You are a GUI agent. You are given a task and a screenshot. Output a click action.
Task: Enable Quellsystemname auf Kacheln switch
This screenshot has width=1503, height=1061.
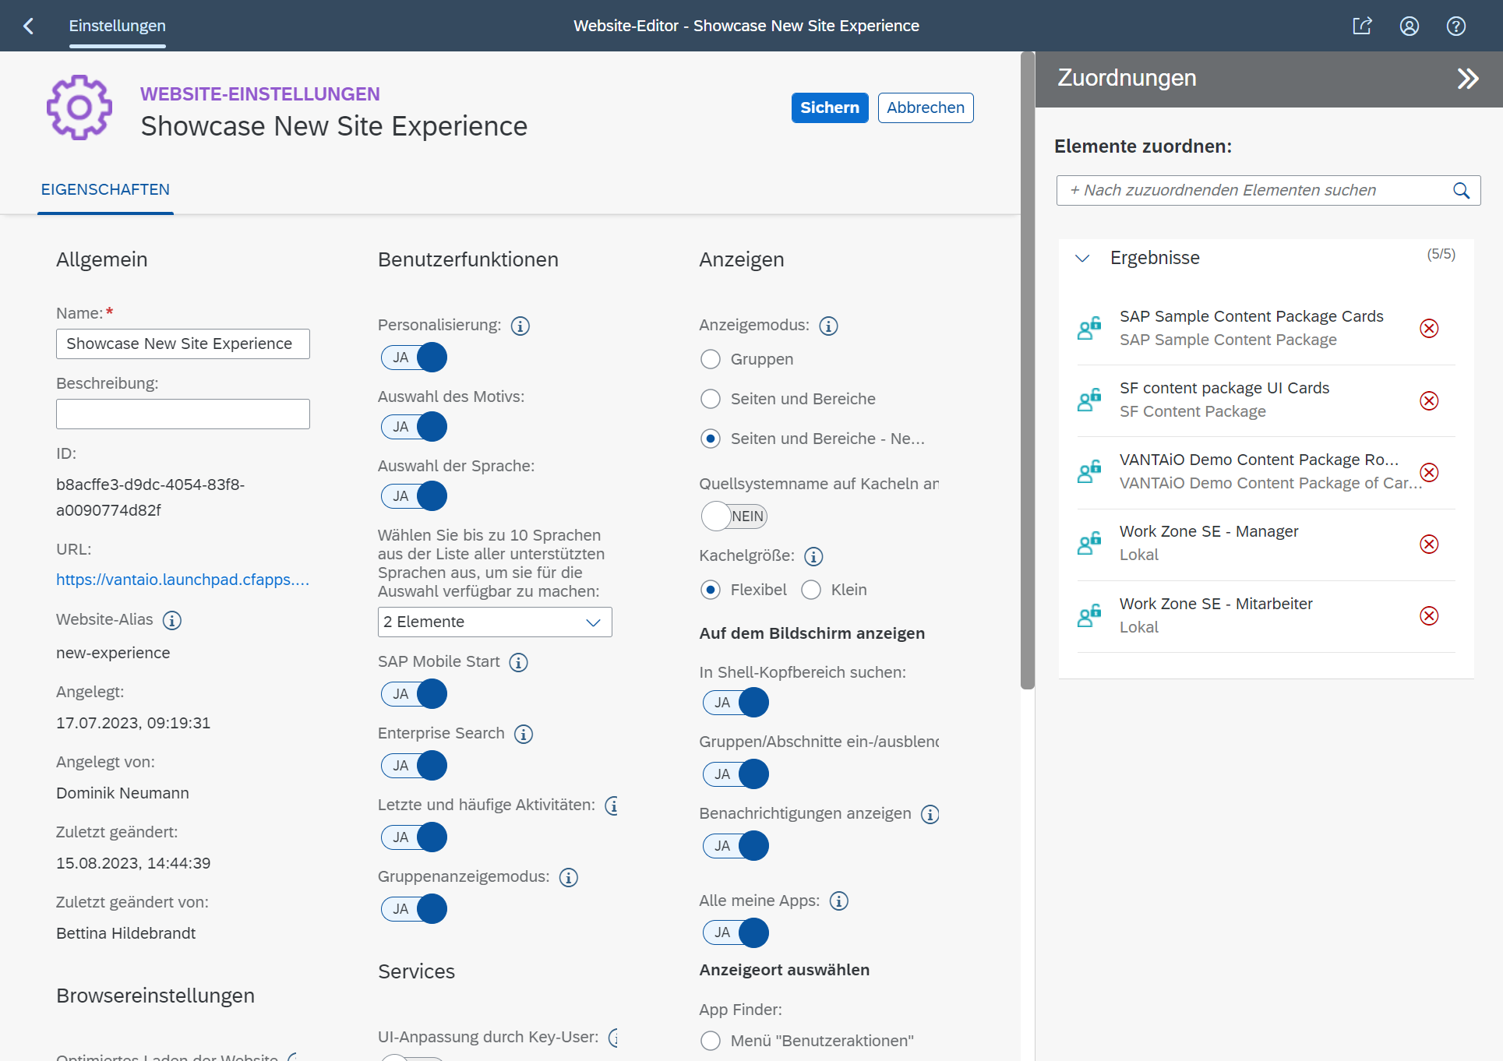click(x=734, y=516)
